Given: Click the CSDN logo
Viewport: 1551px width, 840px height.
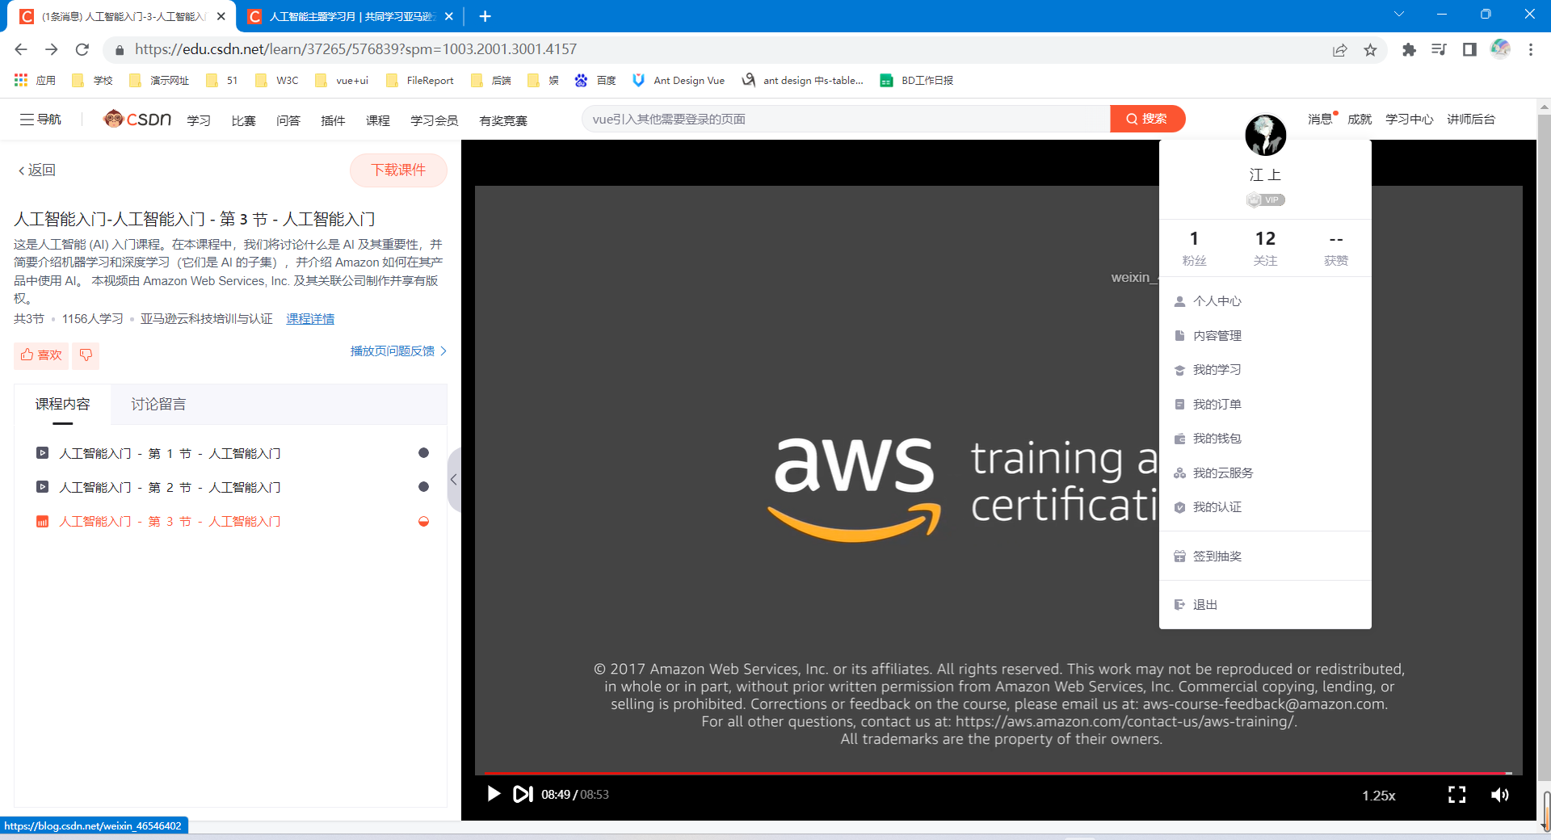Looking at the screenshot, I should [x=137, y=120].
